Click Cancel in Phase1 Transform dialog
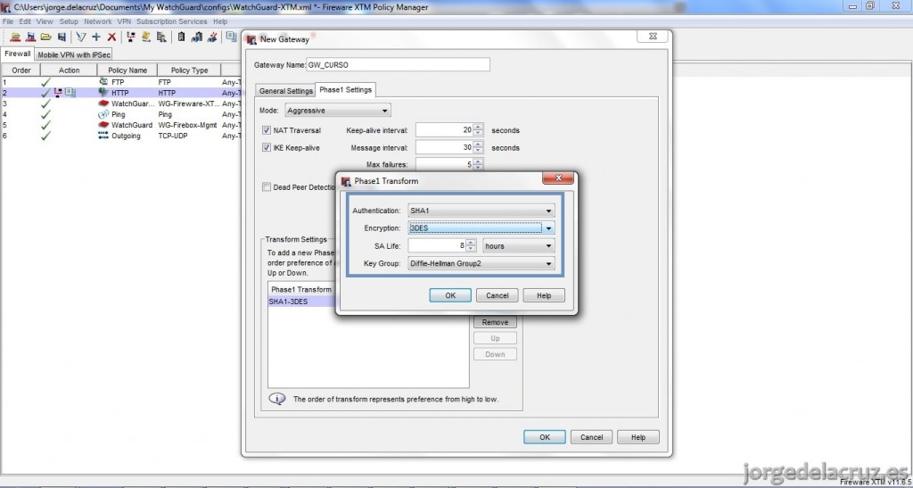Viewport: 913px width, 488px height. (498, 295)
